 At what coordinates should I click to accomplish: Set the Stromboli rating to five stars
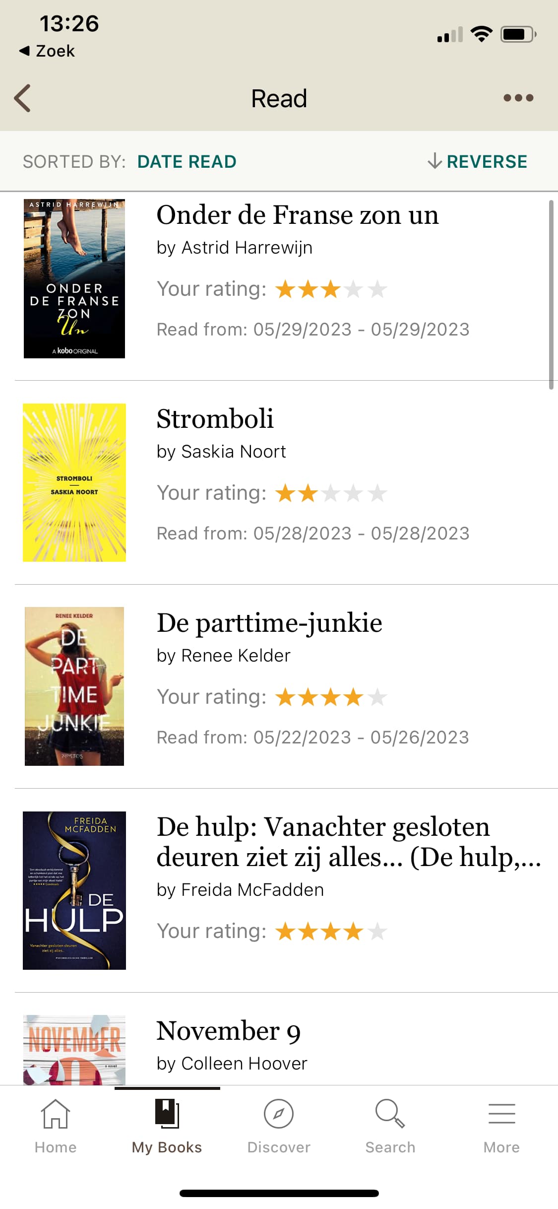click(377, 493)
